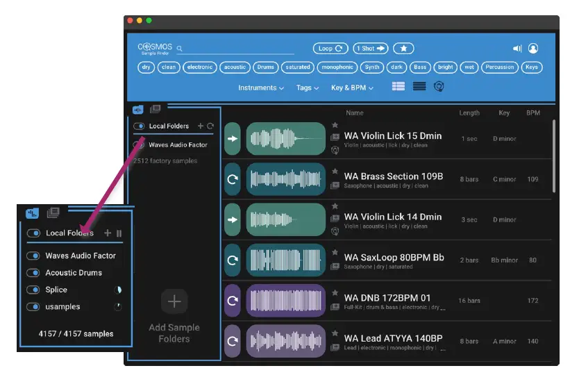Add WA DNB 172BPM 01 to collection
The width and height of the screenshot is (570, 375).
pyautogui.click(x=335, y=307)
